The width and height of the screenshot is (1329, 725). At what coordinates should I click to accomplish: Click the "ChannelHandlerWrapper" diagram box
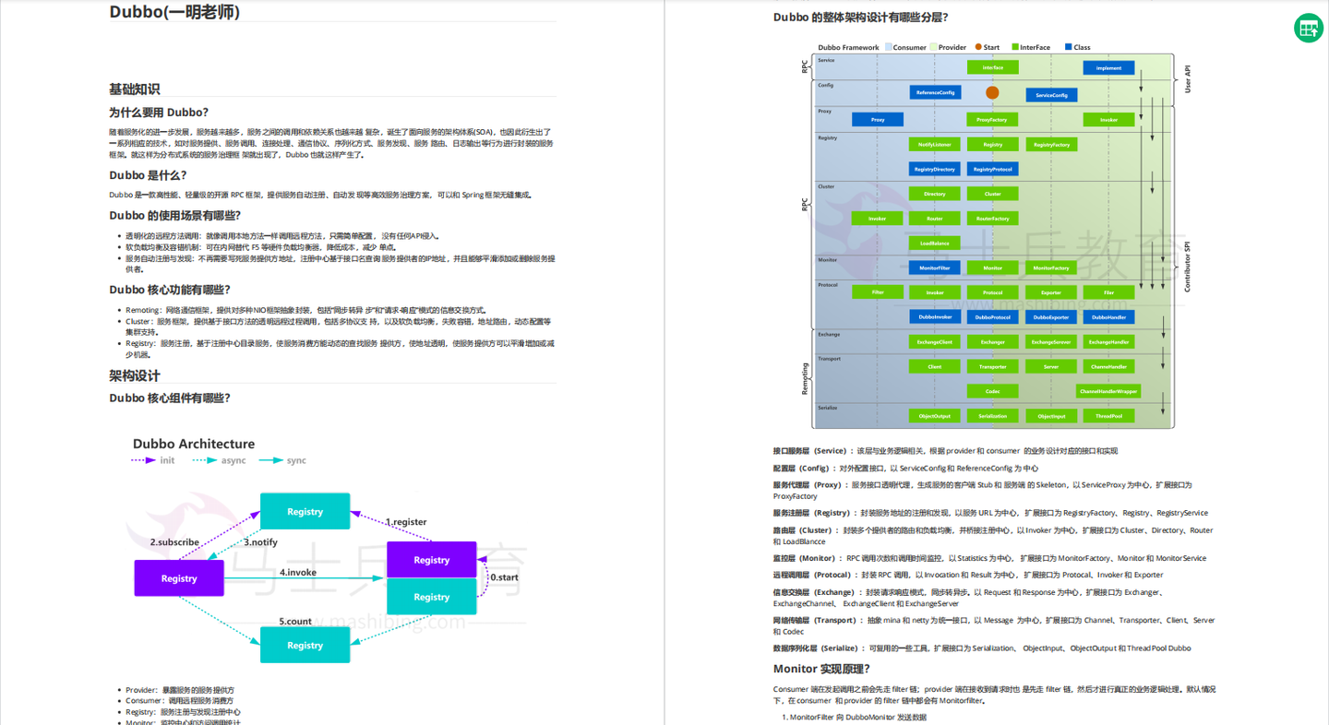click(1108, 391)
